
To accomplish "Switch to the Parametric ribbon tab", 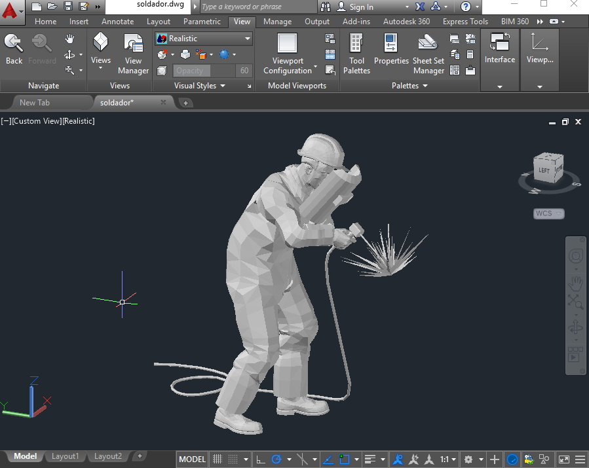I will [x=201, y=21].
